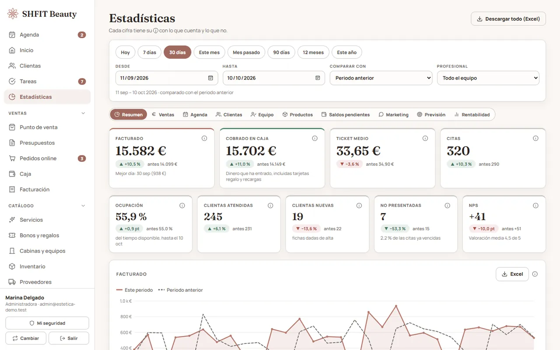This screenshot has height=350, width=560.
Task: Click the text 'Mejor día: 30 sep (938 €)'
Action: (141, 173)
